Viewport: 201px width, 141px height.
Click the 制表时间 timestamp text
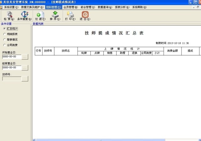click(172, 43)
